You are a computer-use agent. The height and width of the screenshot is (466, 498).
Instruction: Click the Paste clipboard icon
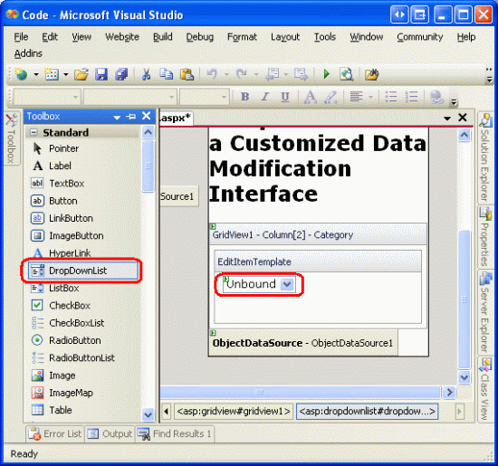[187, 74]
